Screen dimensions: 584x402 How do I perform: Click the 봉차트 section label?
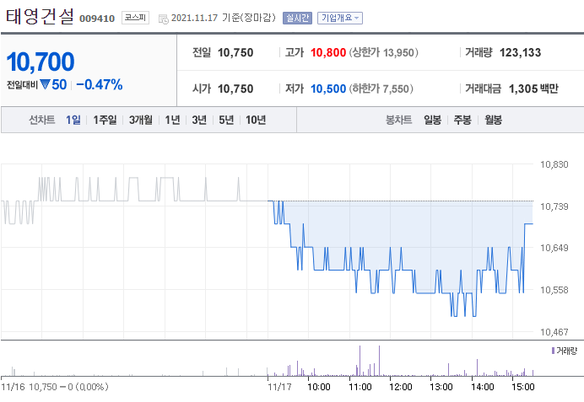click(x=398, y=120)
